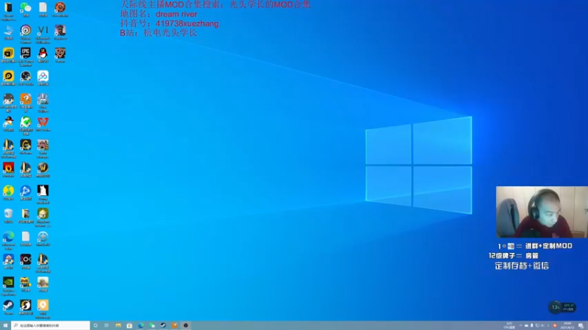The width and height of the screenshot is (588, 330).
Task: Click the Windows Start button
Action: point(5,326)
